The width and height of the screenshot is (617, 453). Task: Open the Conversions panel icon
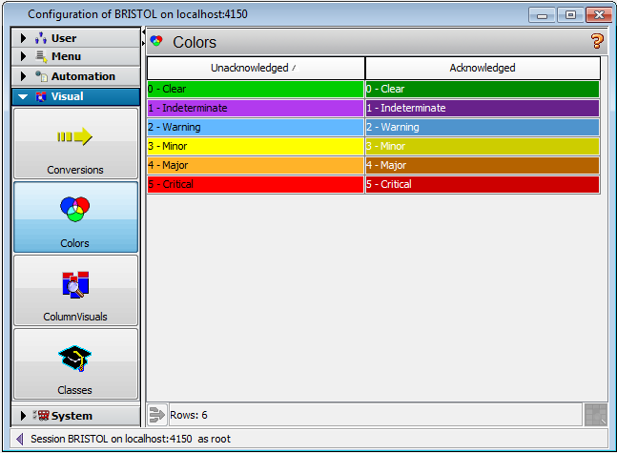[x=75, y=137]
